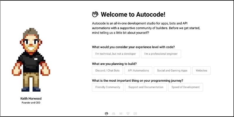Choose 'I'm technical, but not a developer'
234x117 pixels.
point(116,54)
